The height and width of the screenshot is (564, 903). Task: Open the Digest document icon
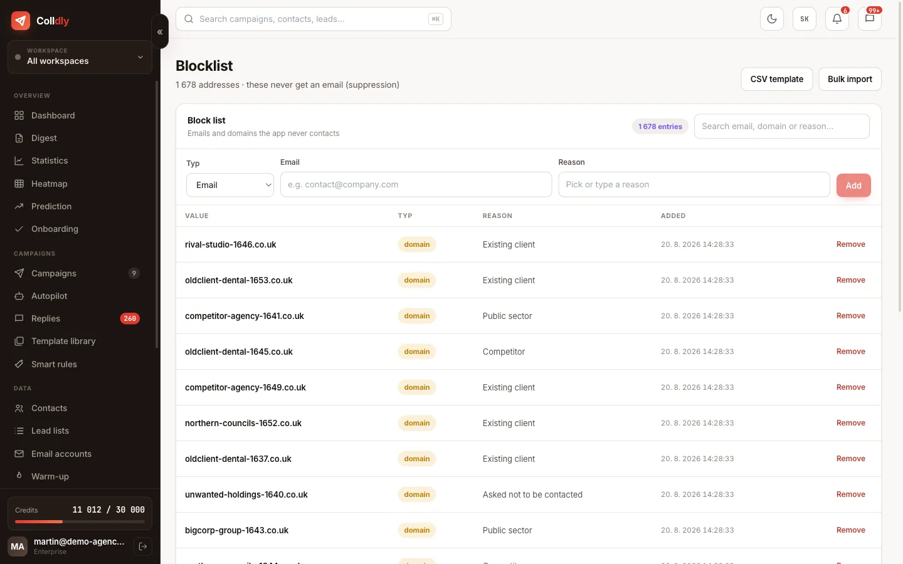tap(19, 138)
